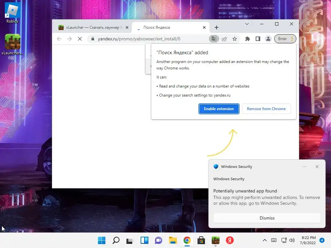Dismiss the Windows Security notification
This screenshot has width=331, height=248.
pos(267,218)
